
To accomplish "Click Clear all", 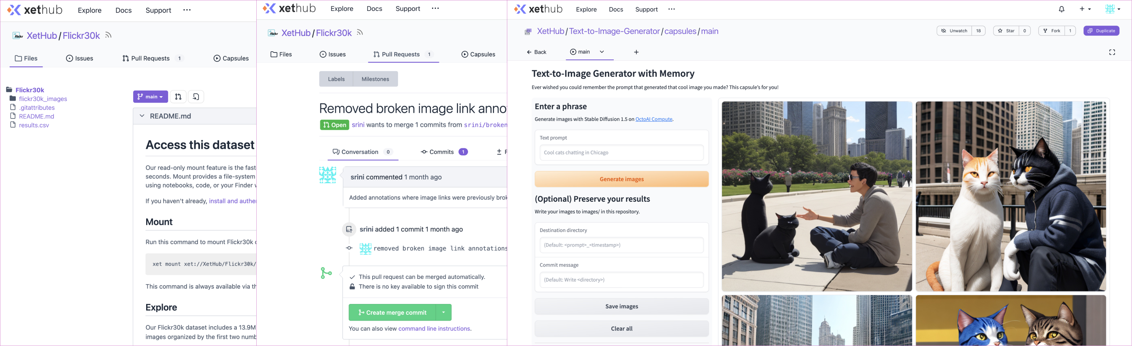I will coord(621,329).
